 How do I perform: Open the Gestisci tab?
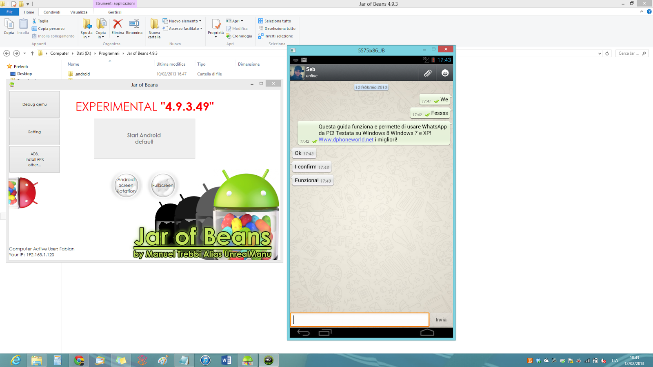115,12
